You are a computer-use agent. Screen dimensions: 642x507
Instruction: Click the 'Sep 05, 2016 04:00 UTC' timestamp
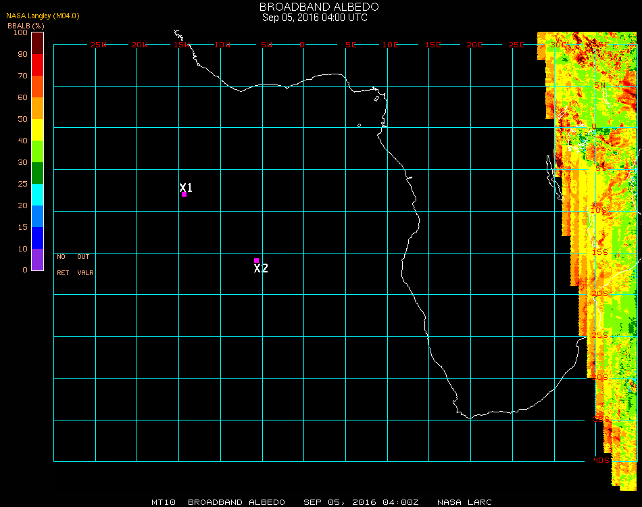[315, 18]
